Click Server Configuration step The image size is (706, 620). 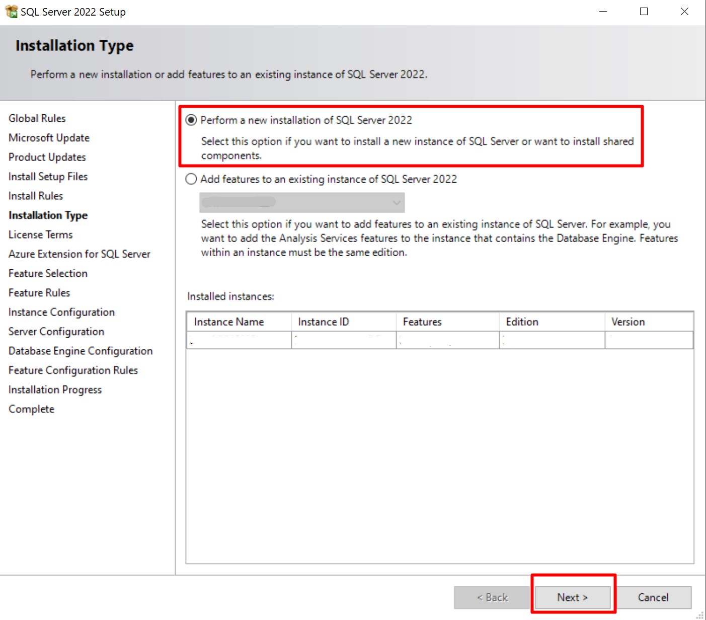tap(56, 332)
